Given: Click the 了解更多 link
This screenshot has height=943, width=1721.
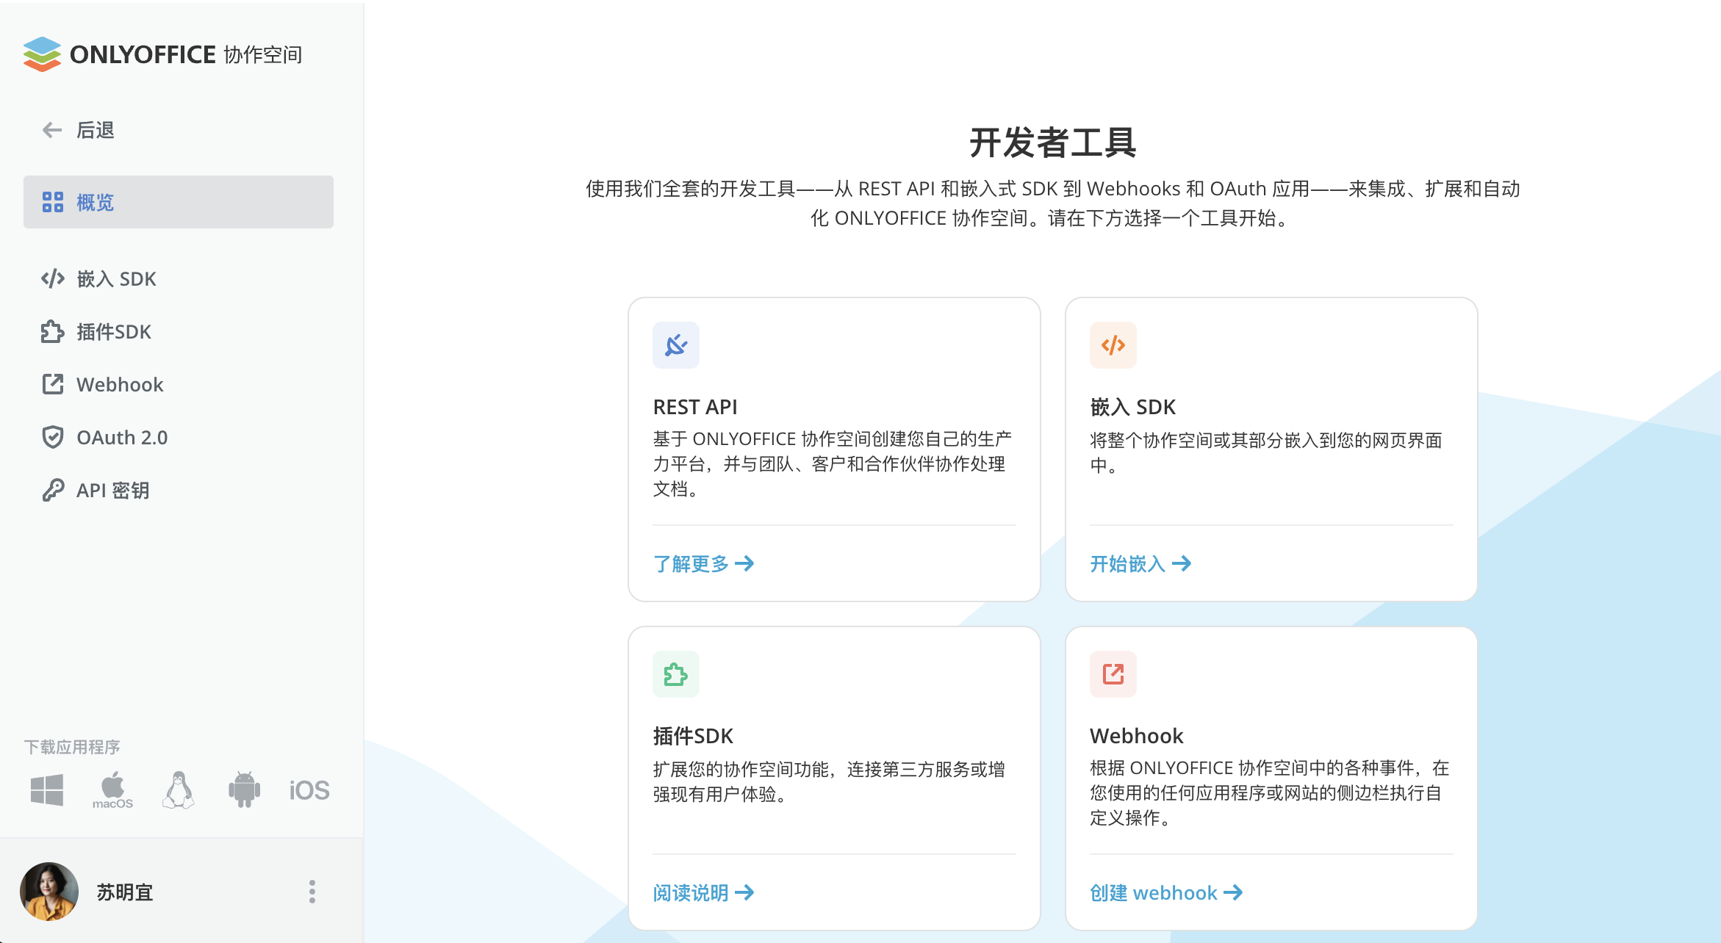Looking at the screenshot, I should [691, 563].
